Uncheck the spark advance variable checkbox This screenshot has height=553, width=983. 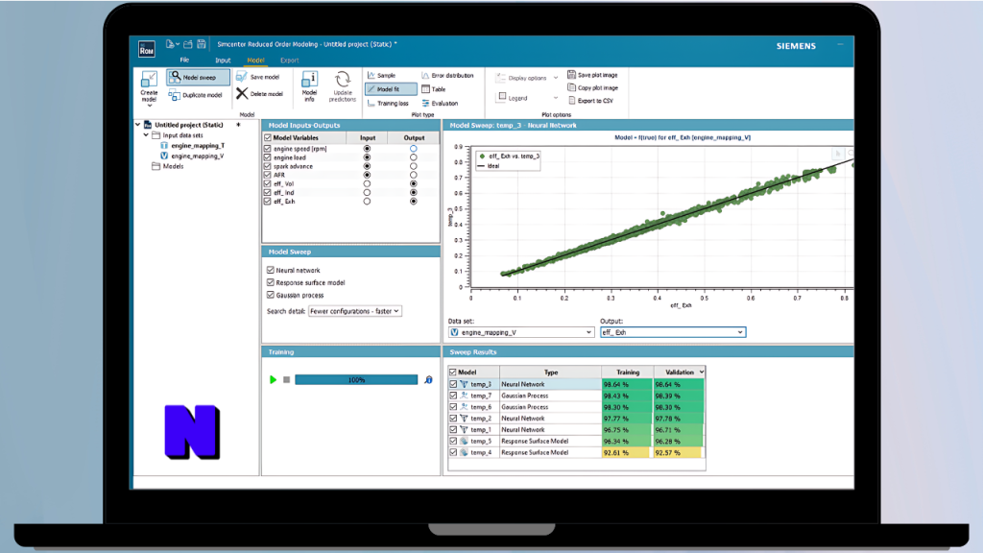[x=268, y=166]
